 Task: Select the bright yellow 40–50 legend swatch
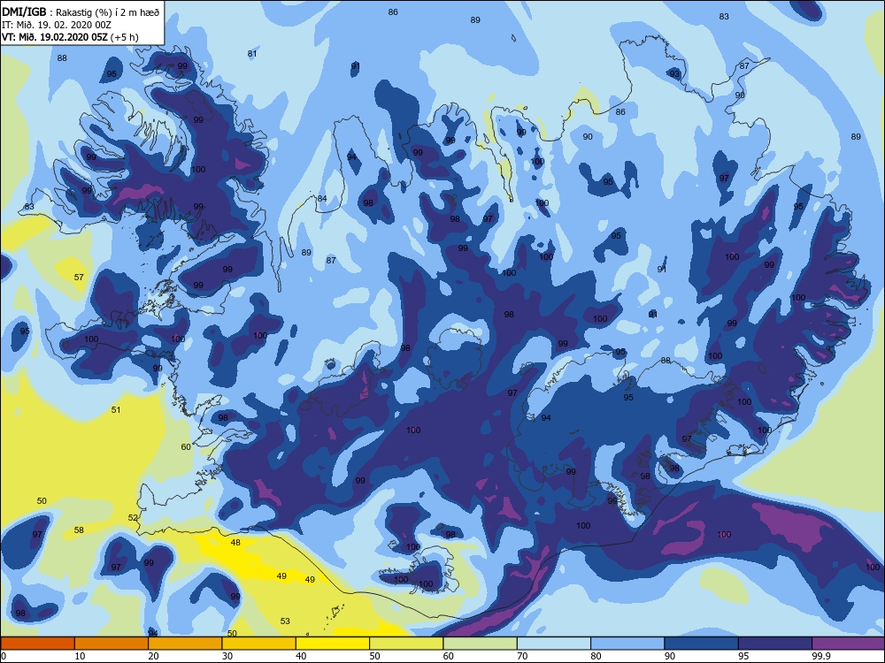pyautogui.click(x=333, y=644)
